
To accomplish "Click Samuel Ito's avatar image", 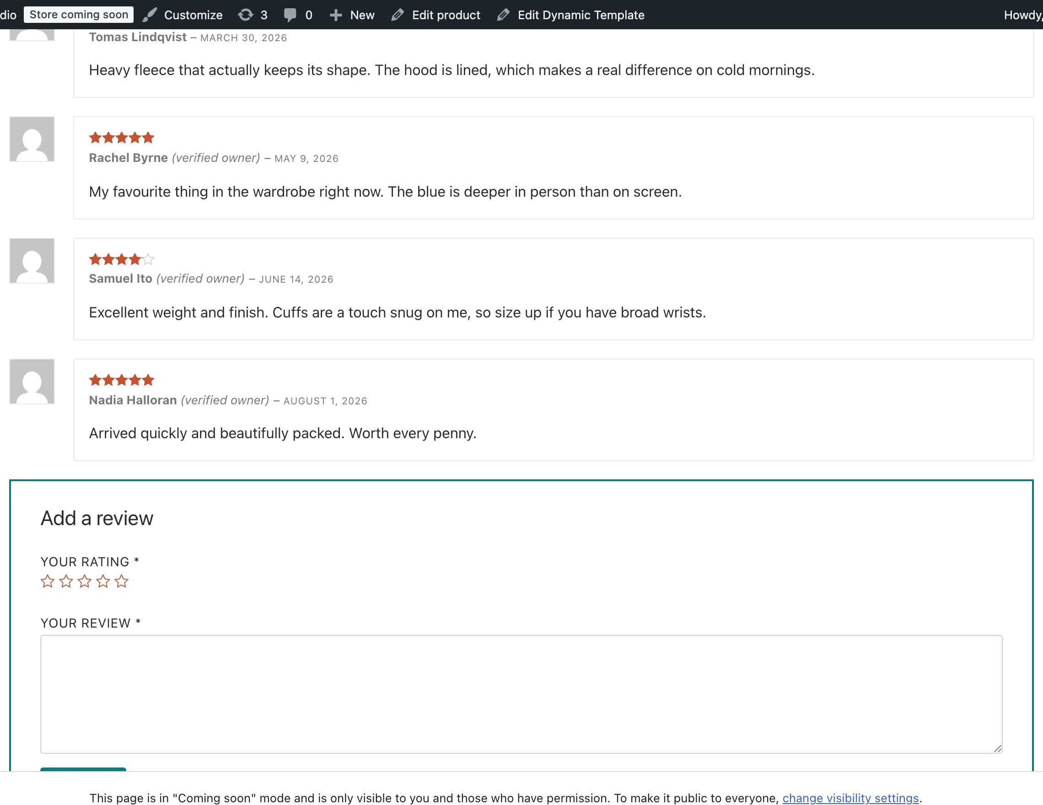I will pyautogui.click(x=32, y=261).
